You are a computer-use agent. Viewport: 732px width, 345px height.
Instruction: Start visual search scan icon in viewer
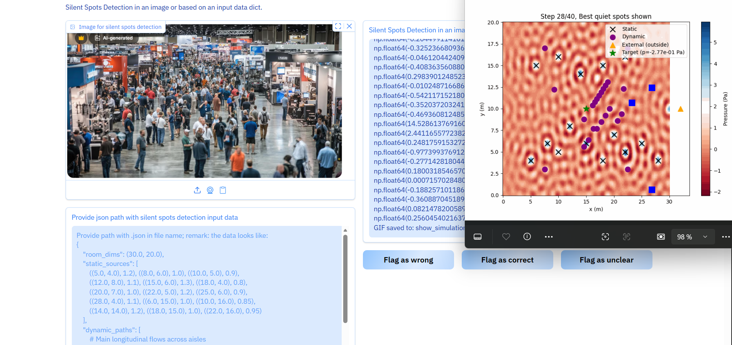tap(605, 237)
